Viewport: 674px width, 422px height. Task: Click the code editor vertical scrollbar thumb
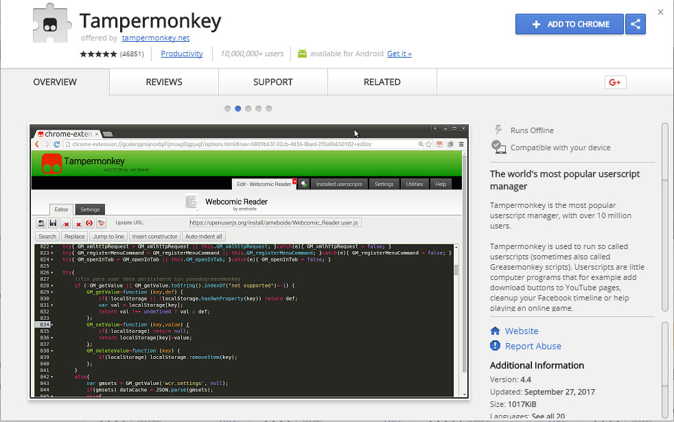point(456,270)
